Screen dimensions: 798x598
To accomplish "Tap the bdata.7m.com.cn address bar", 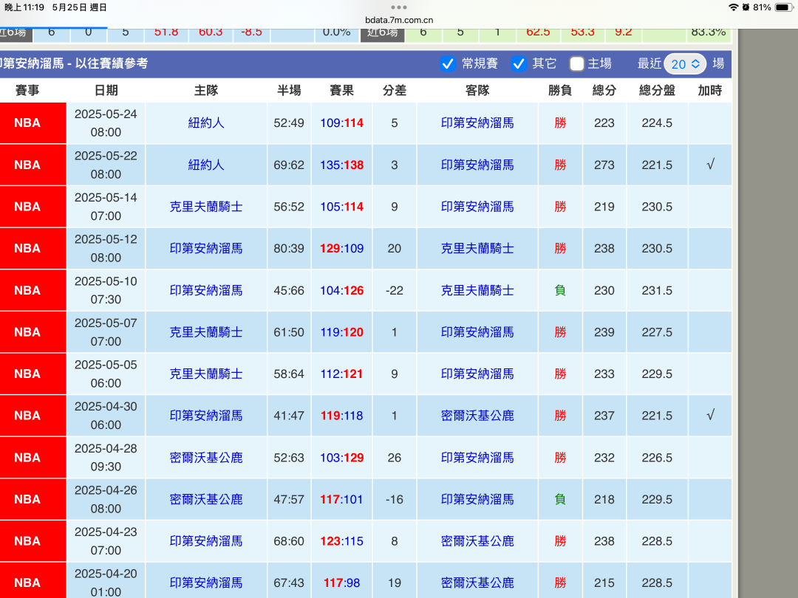I will point(399,21).
